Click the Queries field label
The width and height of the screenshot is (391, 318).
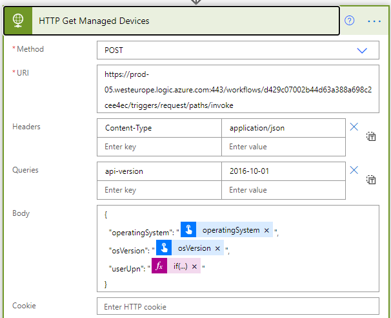point(25,170)
